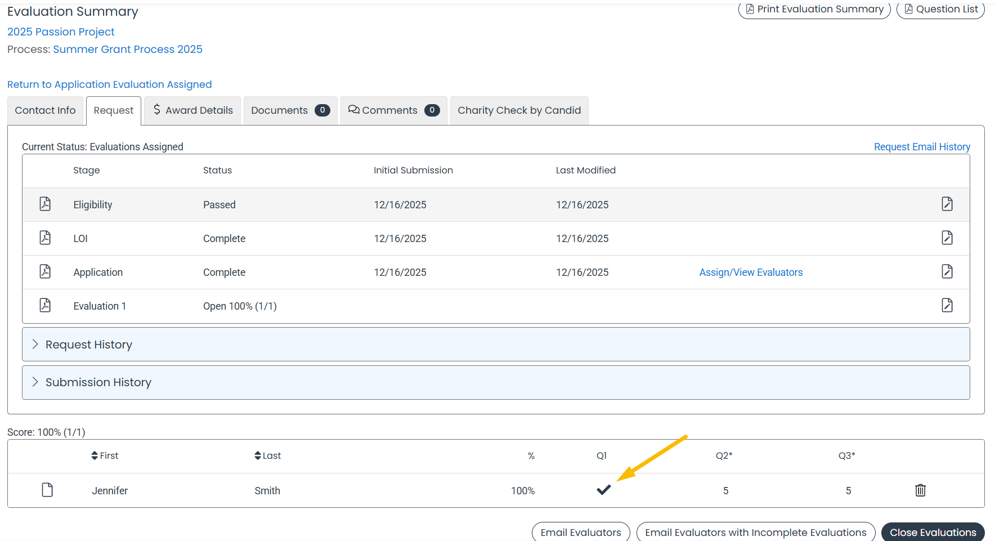Click the Documents count badge
This screenshot has width=995, height=541.
322,110
